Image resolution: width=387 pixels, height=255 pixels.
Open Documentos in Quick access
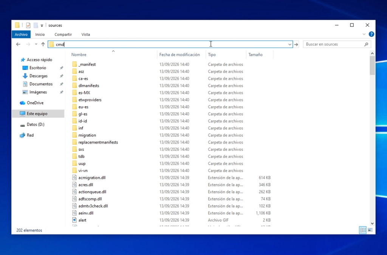point(41,84)
